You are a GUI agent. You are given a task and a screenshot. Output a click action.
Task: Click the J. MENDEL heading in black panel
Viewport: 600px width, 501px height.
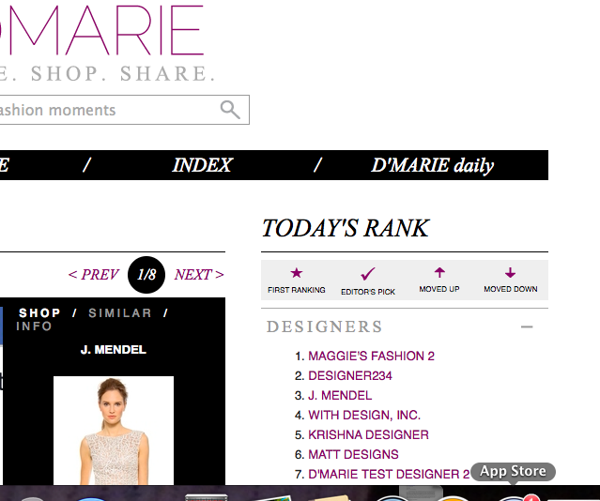(x=114, y=350)
